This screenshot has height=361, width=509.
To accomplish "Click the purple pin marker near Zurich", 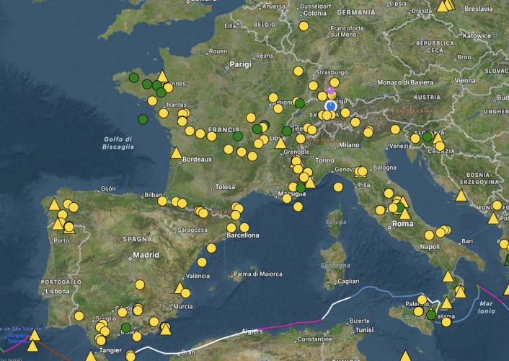I will point(330,90).
